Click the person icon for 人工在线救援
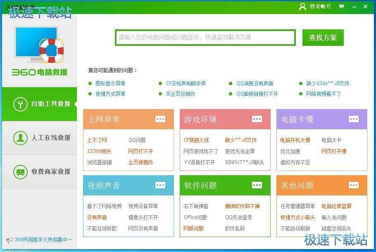Screen dimensions: 376x252 (x=20, y=138)
